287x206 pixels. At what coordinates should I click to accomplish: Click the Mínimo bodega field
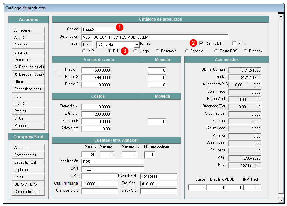coord(150,155)
